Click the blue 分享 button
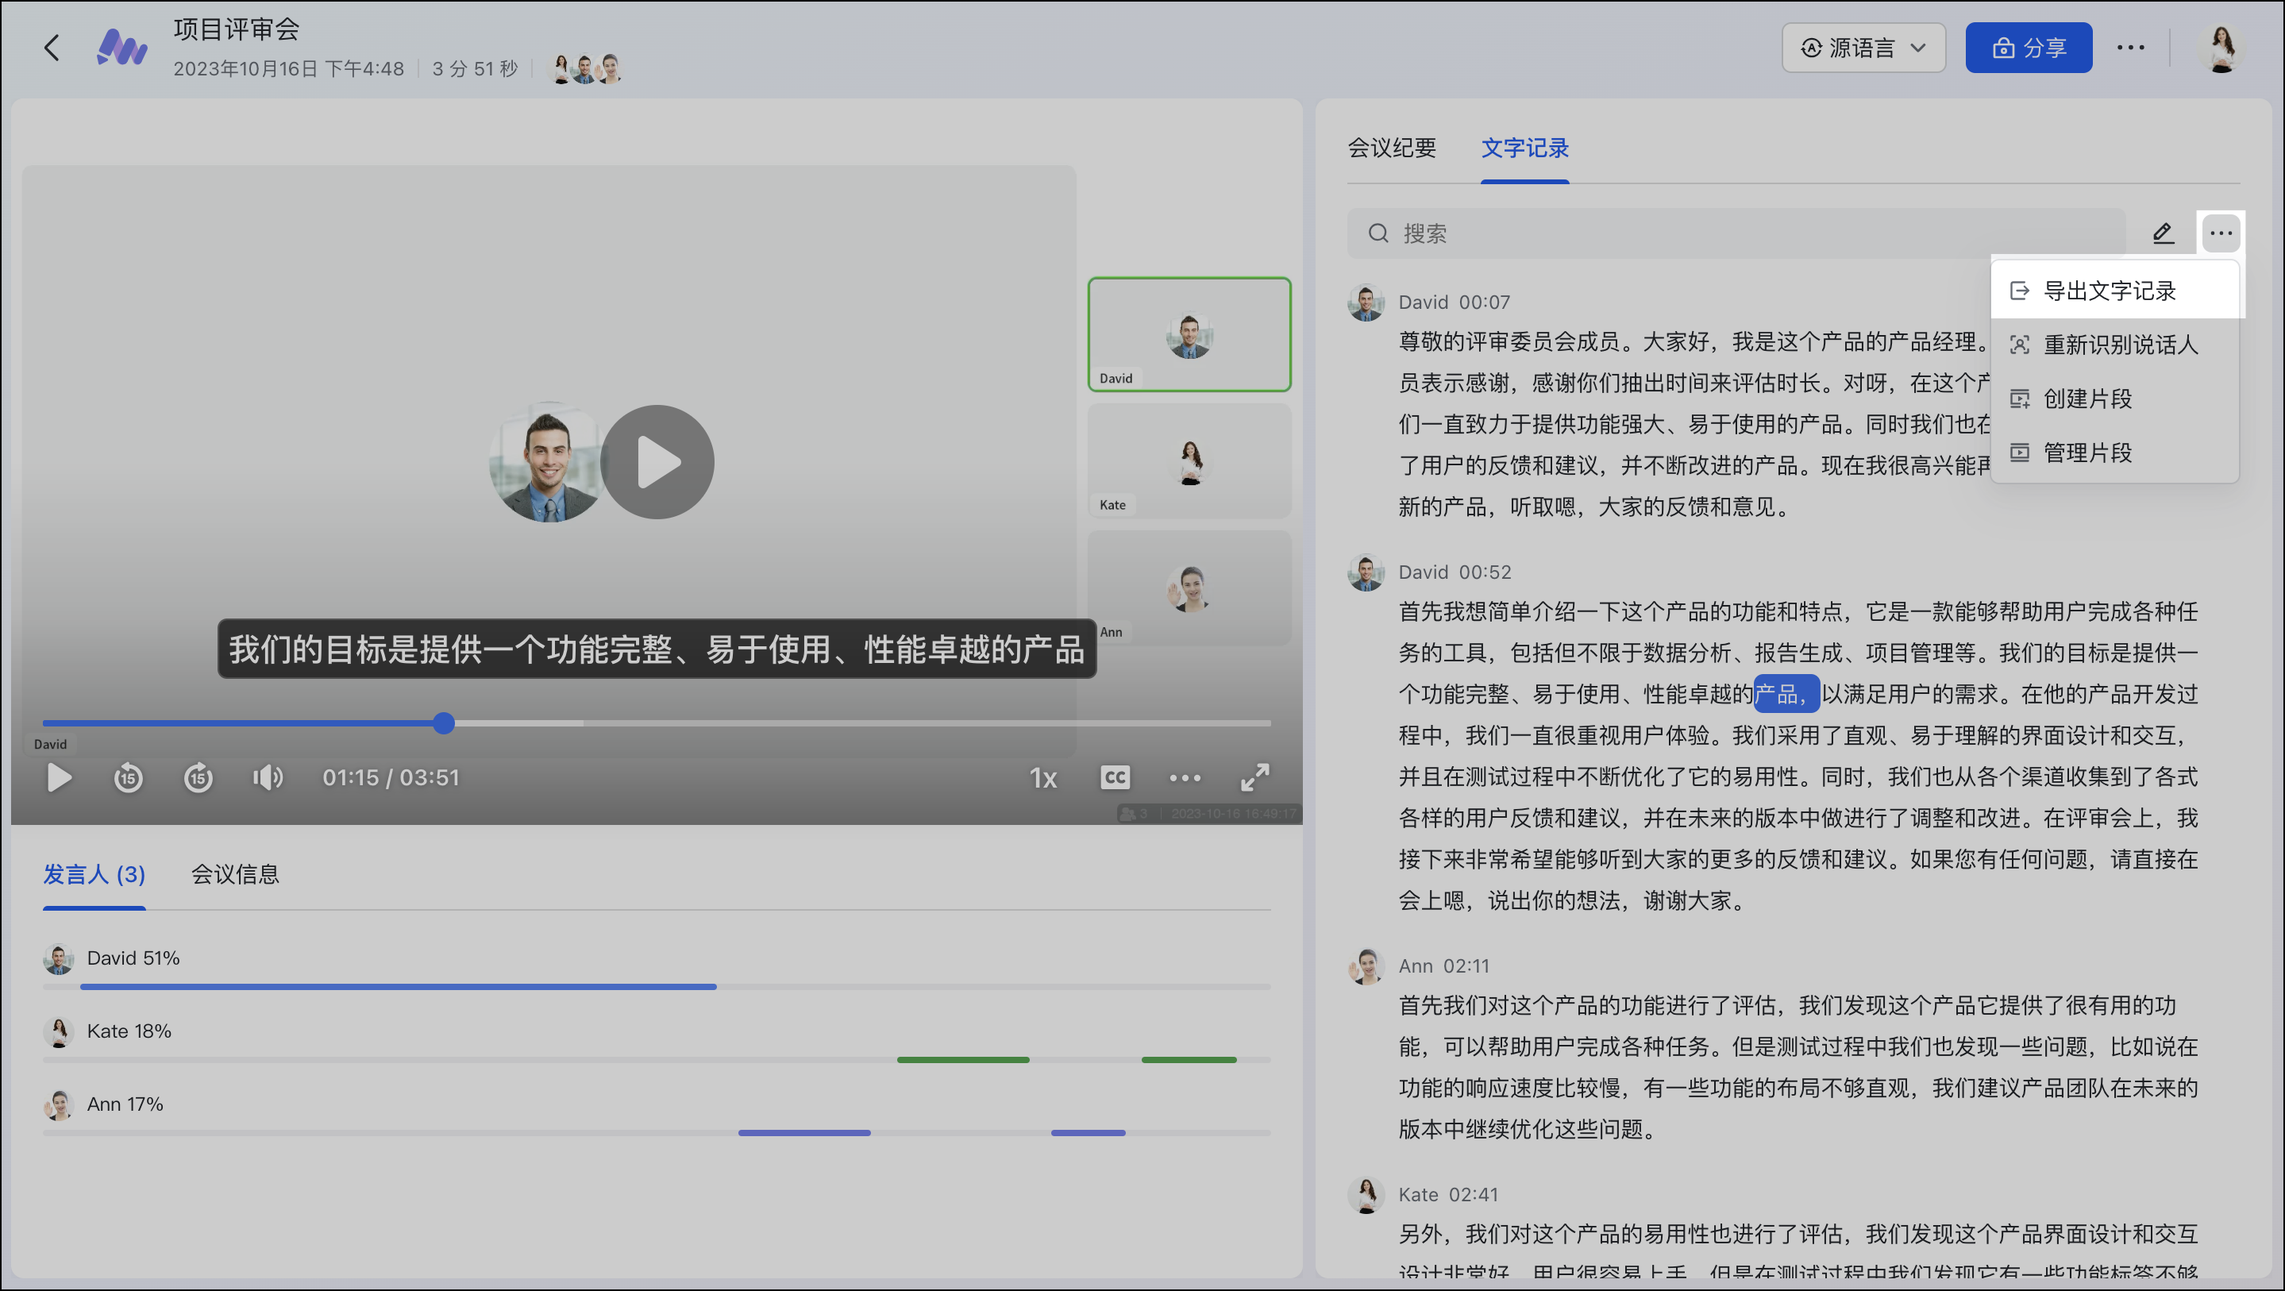Image resolution: width=2285 pixels, height=1291 pixels. 2028,48
